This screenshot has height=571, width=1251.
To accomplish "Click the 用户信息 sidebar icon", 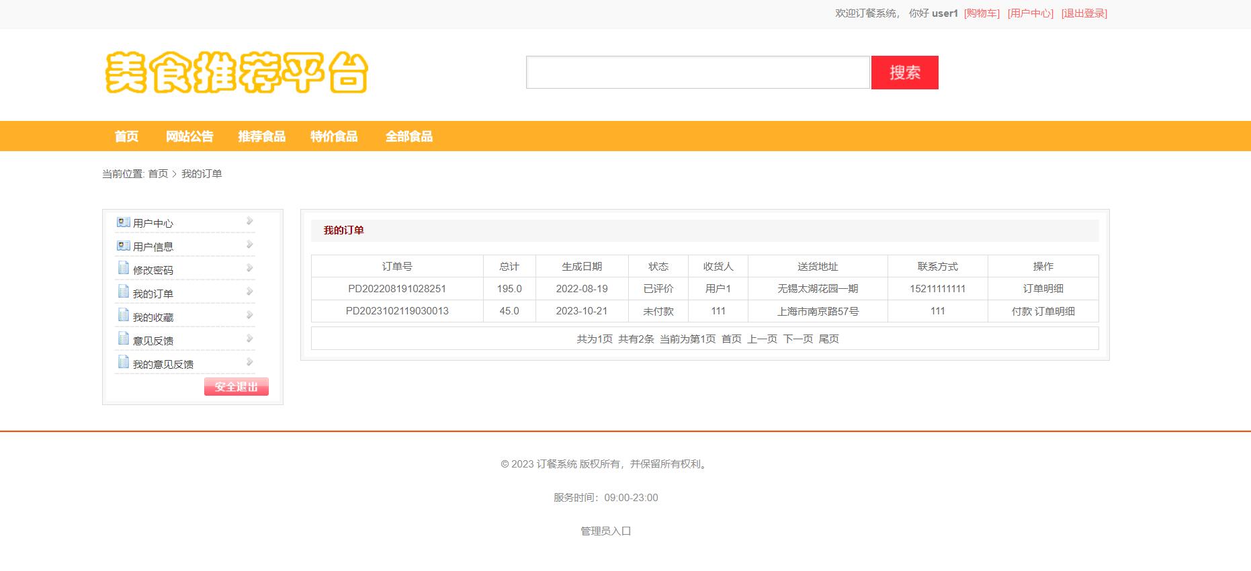I will (x=124, y=245).
